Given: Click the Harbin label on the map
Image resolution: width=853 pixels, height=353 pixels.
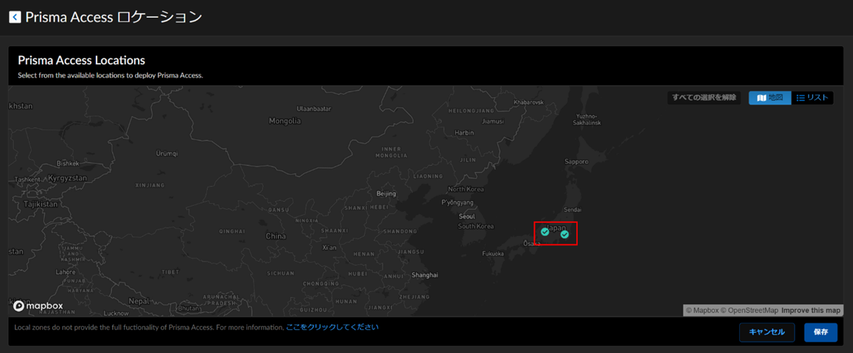Looking at the screenshot, I should (464, 133).
